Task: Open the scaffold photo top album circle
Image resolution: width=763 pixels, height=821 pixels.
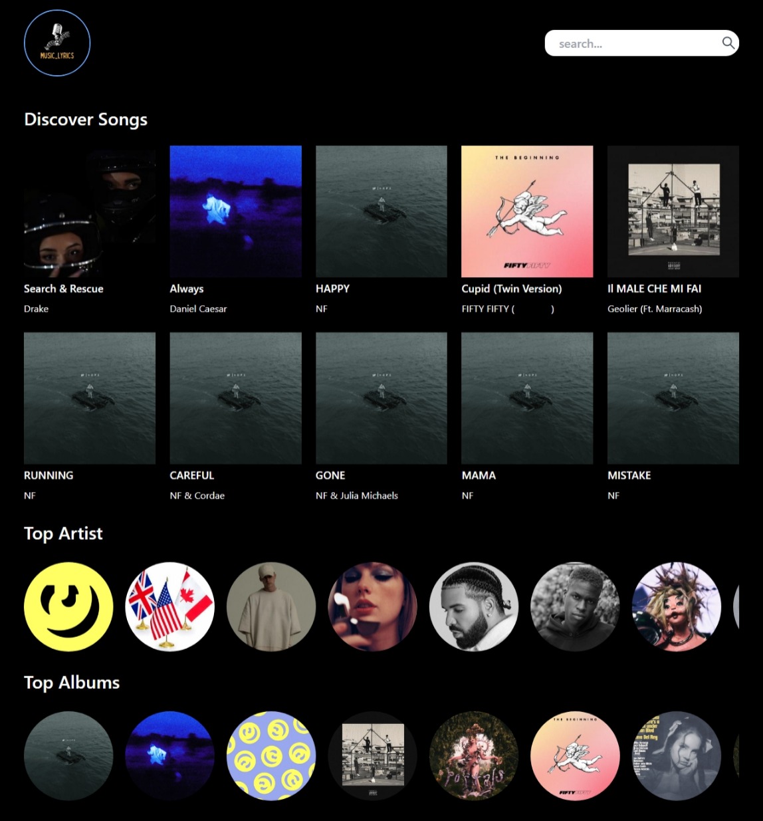Action: pyautogui.click(x=372, y=756)
